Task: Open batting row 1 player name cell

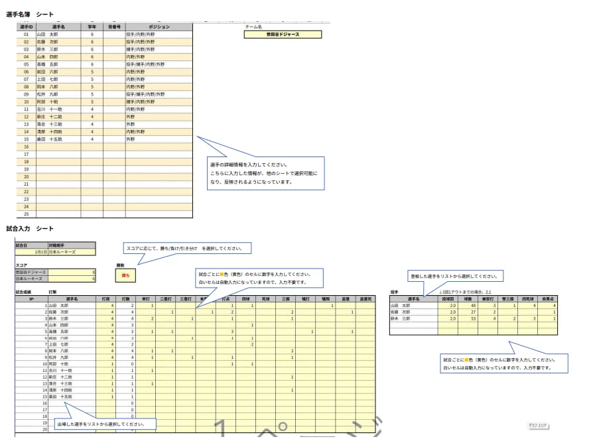Action: [72, 306]
